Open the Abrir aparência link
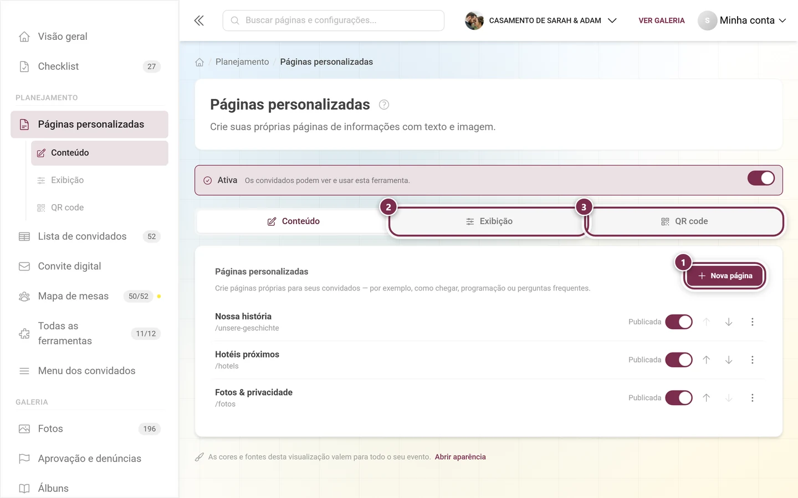 (x=460, y=457)
